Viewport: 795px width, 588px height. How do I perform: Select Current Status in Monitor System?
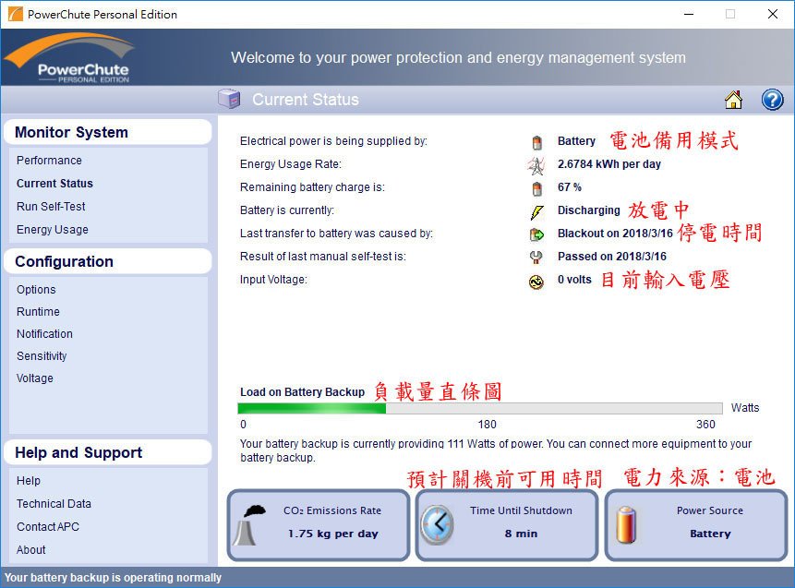54,184
